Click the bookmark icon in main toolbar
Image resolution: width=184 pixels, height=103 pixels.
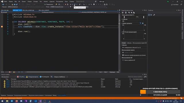[x=94, y=5]
